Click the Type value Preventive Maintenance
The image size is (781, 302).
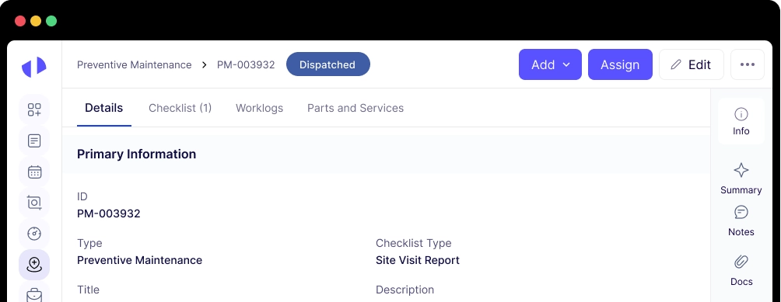139,260
